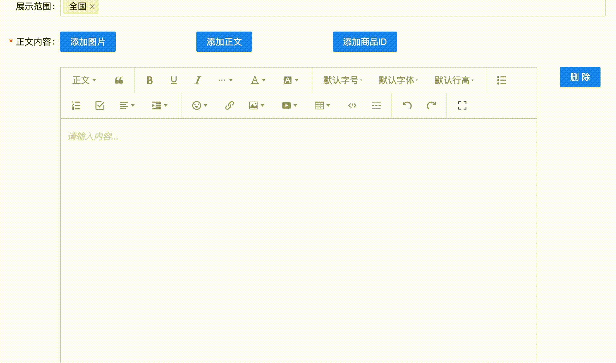Click the 删除 delete button
Screen dimensions: 616x363
click(580, 77)
